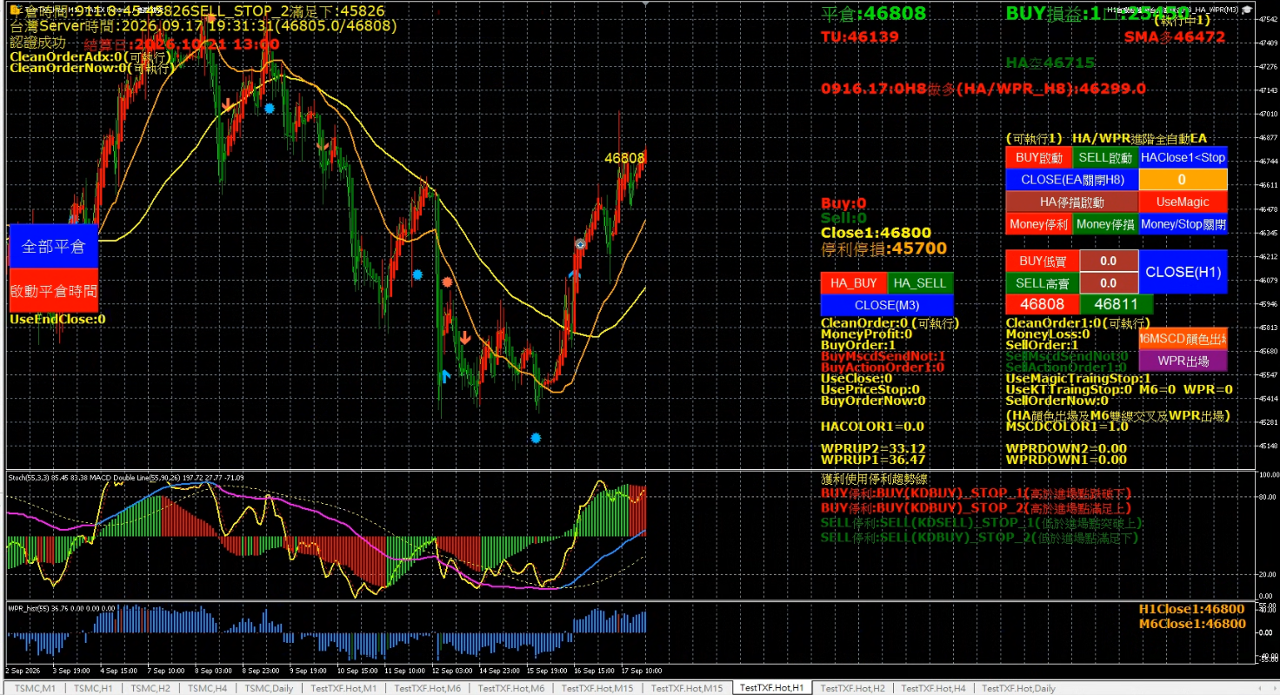
Task: Click the red 啟動平倉時間 button
Action: tap(53, 290)
